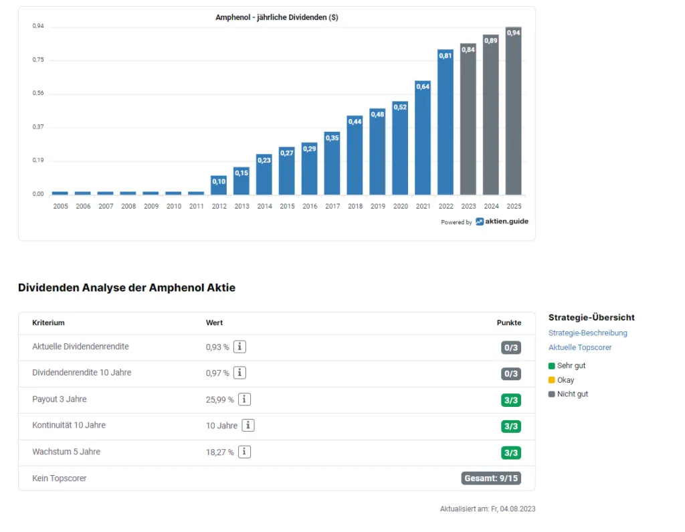Click Wachstum 5 Jahre row label

pos(66,452)
